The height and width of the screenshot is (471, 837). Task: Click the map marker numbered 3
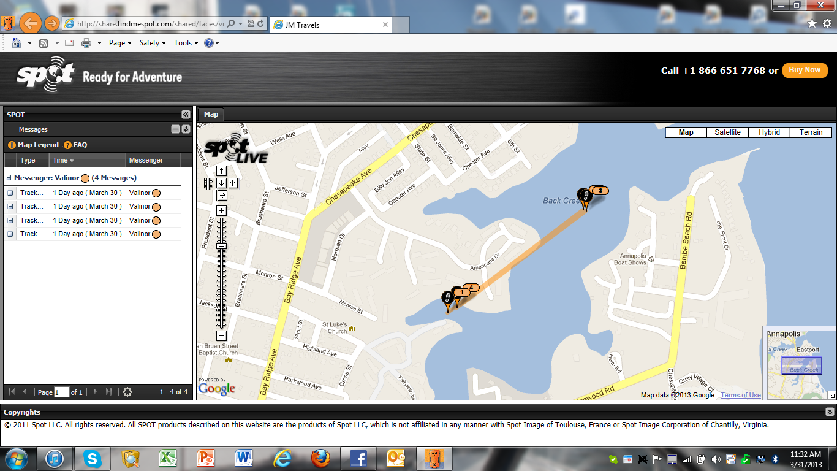pyautogui.click(x=600, y=191)
